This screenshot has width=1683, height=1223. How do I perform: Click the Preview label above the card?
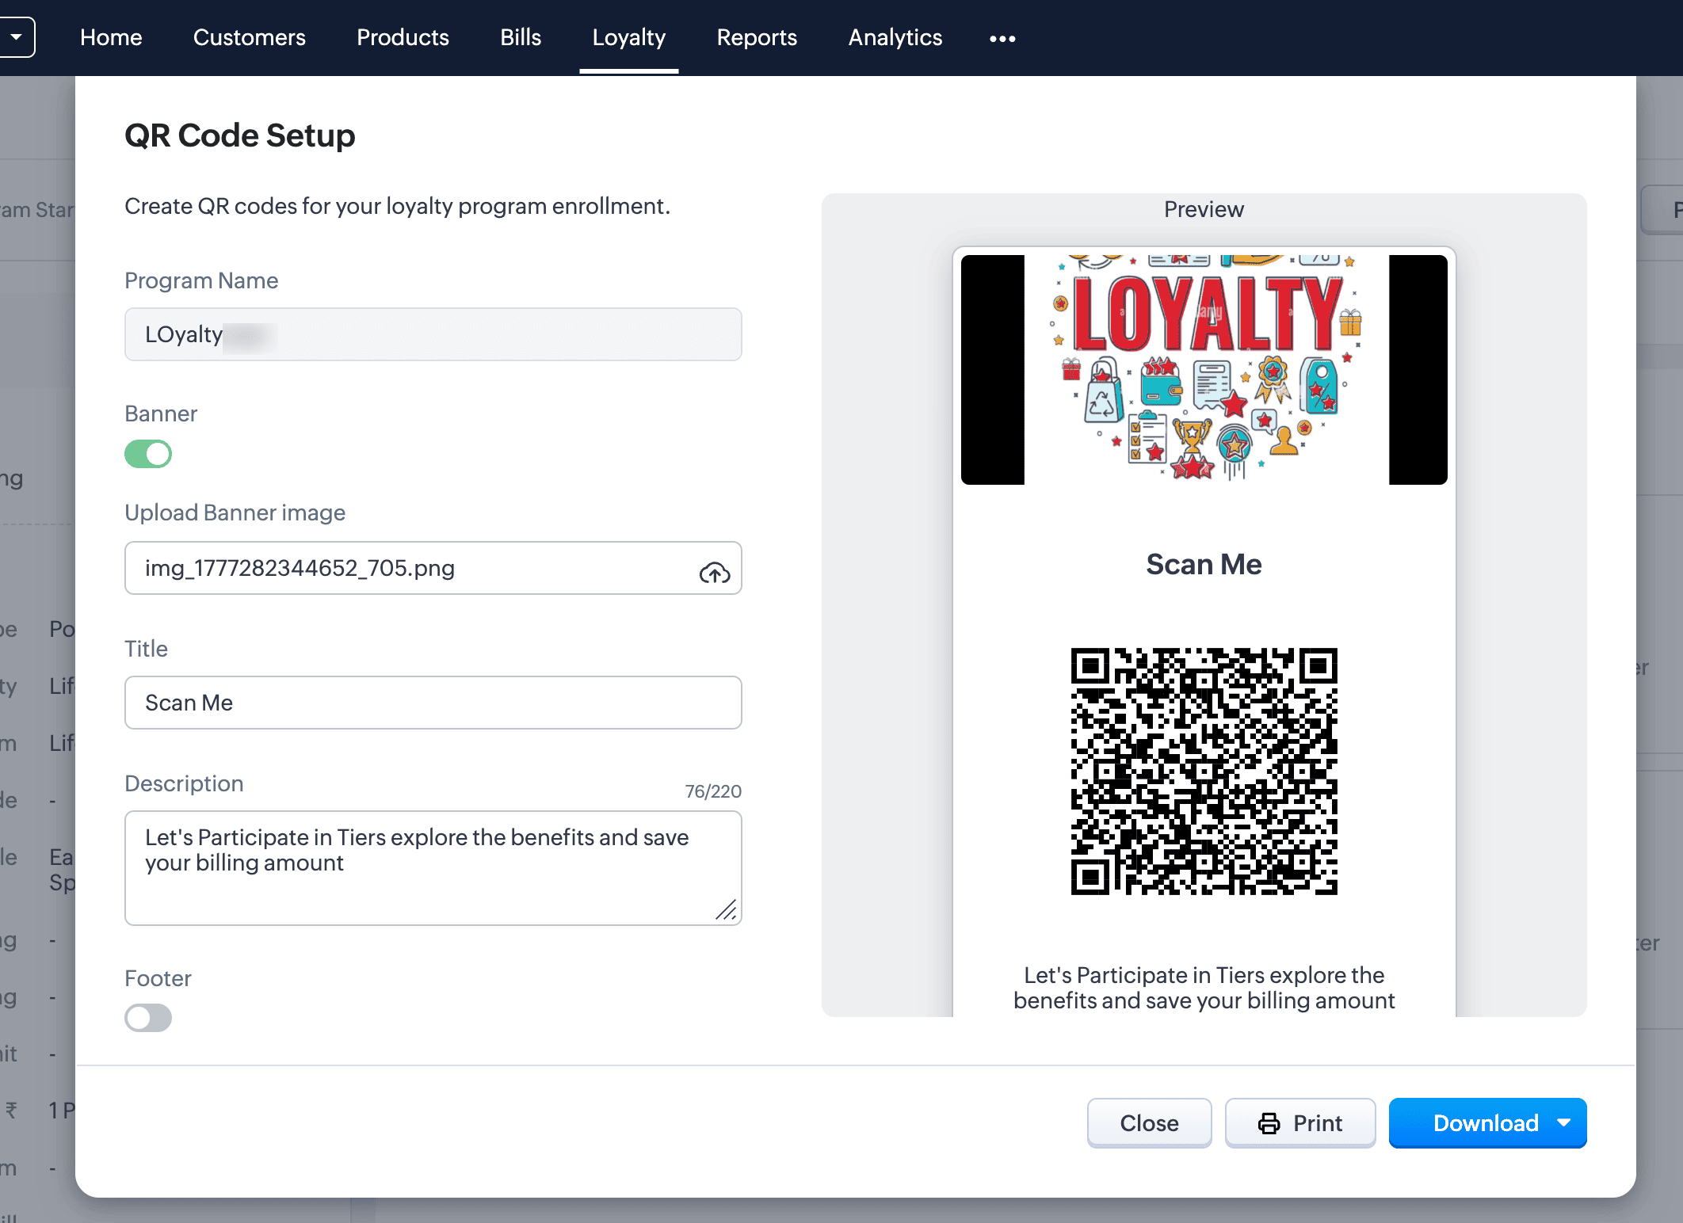click(x=1204, y=209)
